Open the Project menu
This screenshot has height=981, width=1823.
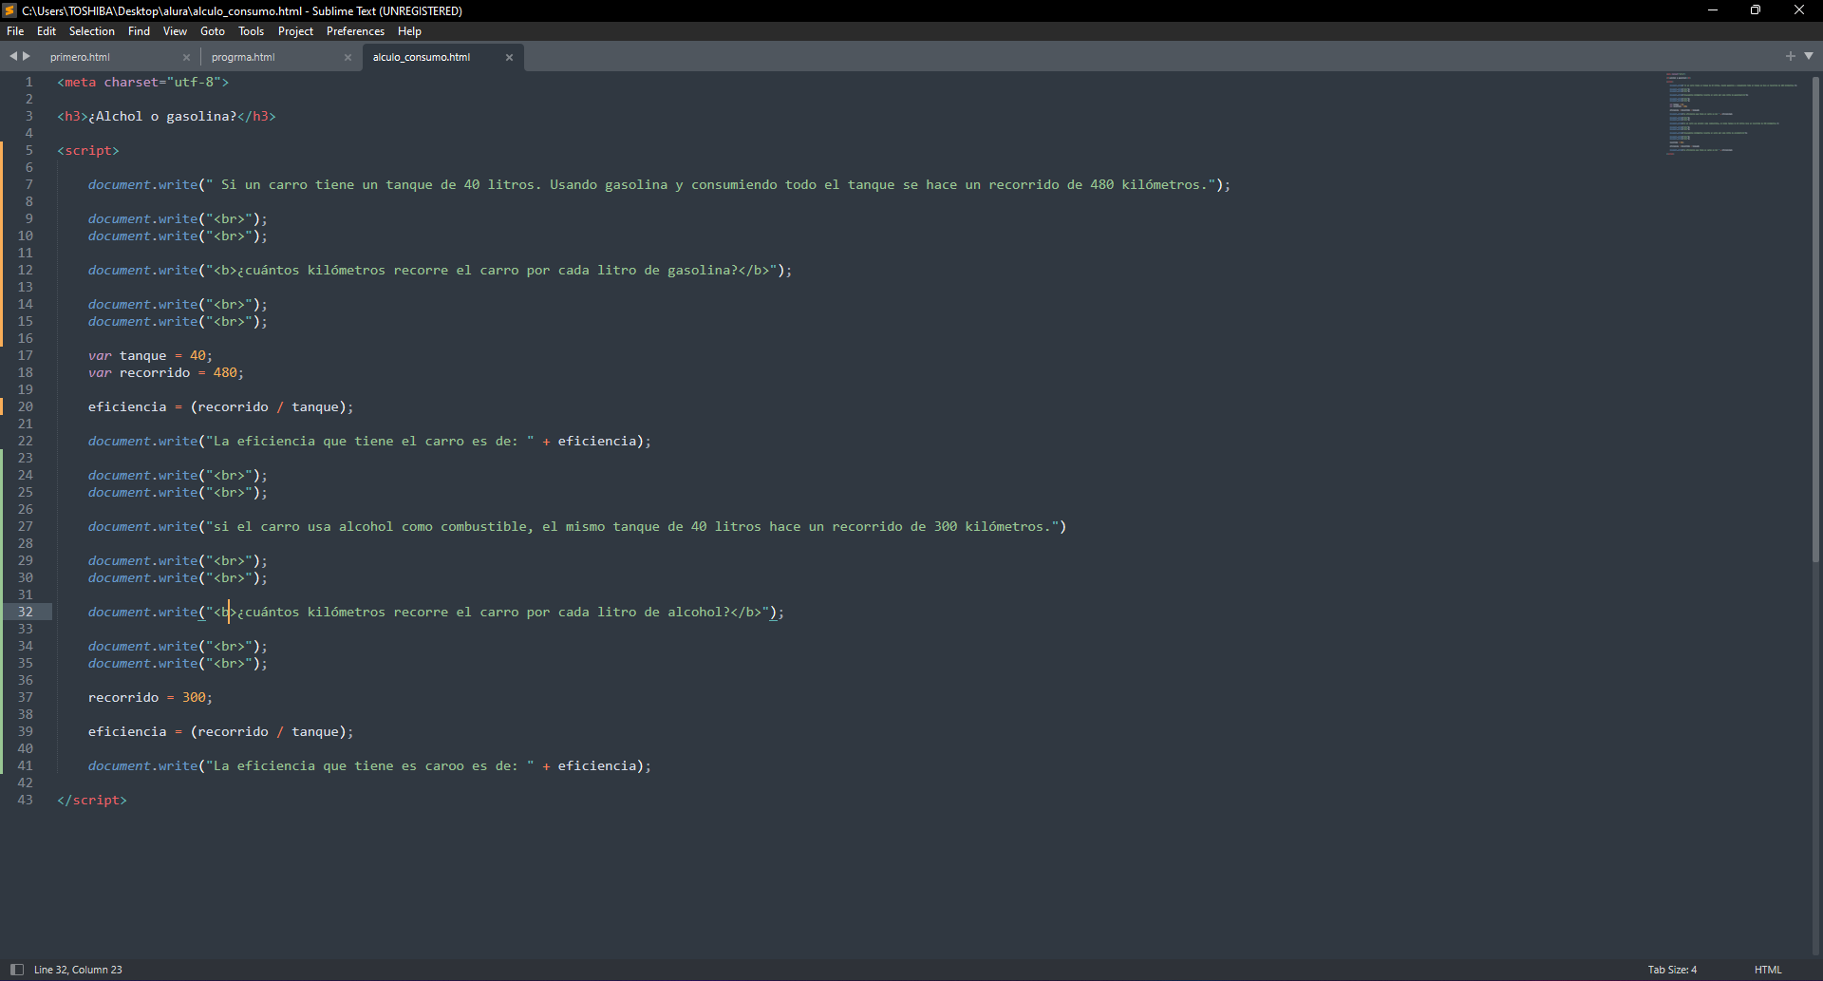[x=295, y=31]
